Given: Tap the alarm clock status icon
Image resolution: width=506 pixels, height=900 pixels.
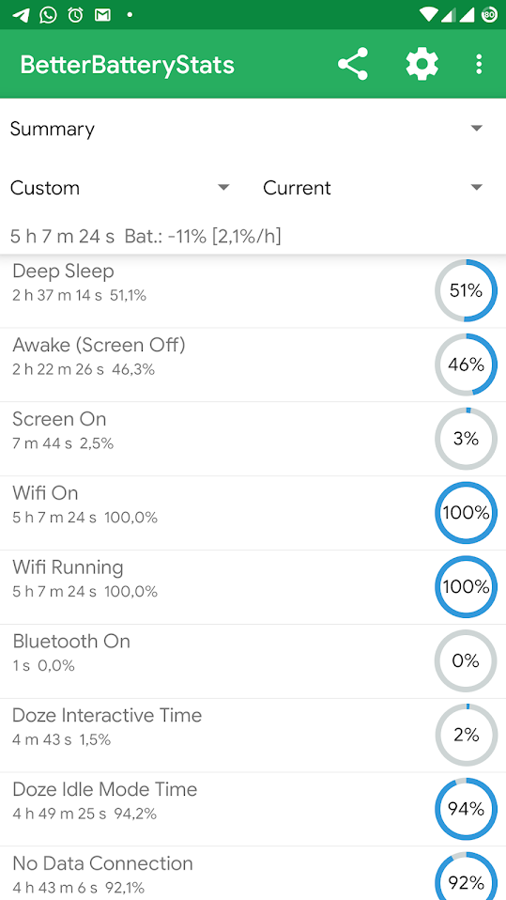Looking at the screenshot, I should [75, 15].
